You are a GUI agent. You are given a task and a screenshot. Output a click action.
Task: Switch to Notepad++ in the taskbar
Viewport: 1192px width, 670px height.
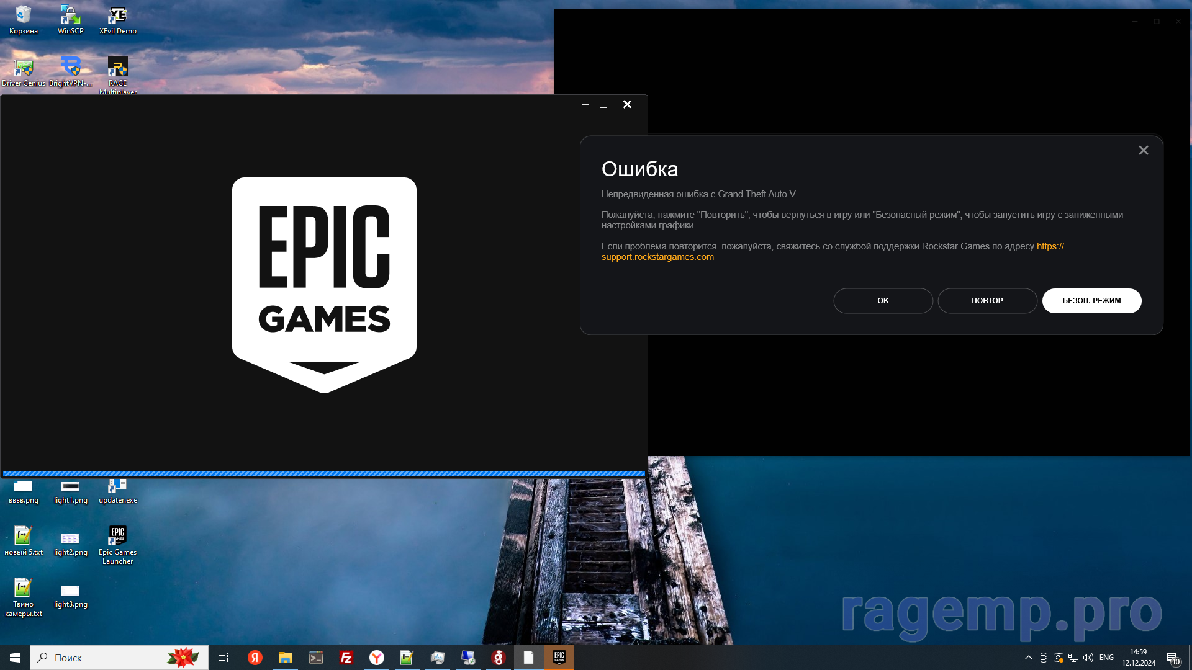pos(407,658)
